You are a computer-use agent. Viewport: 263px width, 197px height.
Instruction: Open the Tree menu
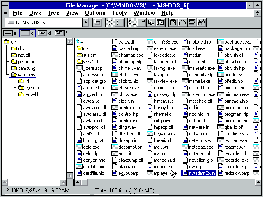pos(53,13)
